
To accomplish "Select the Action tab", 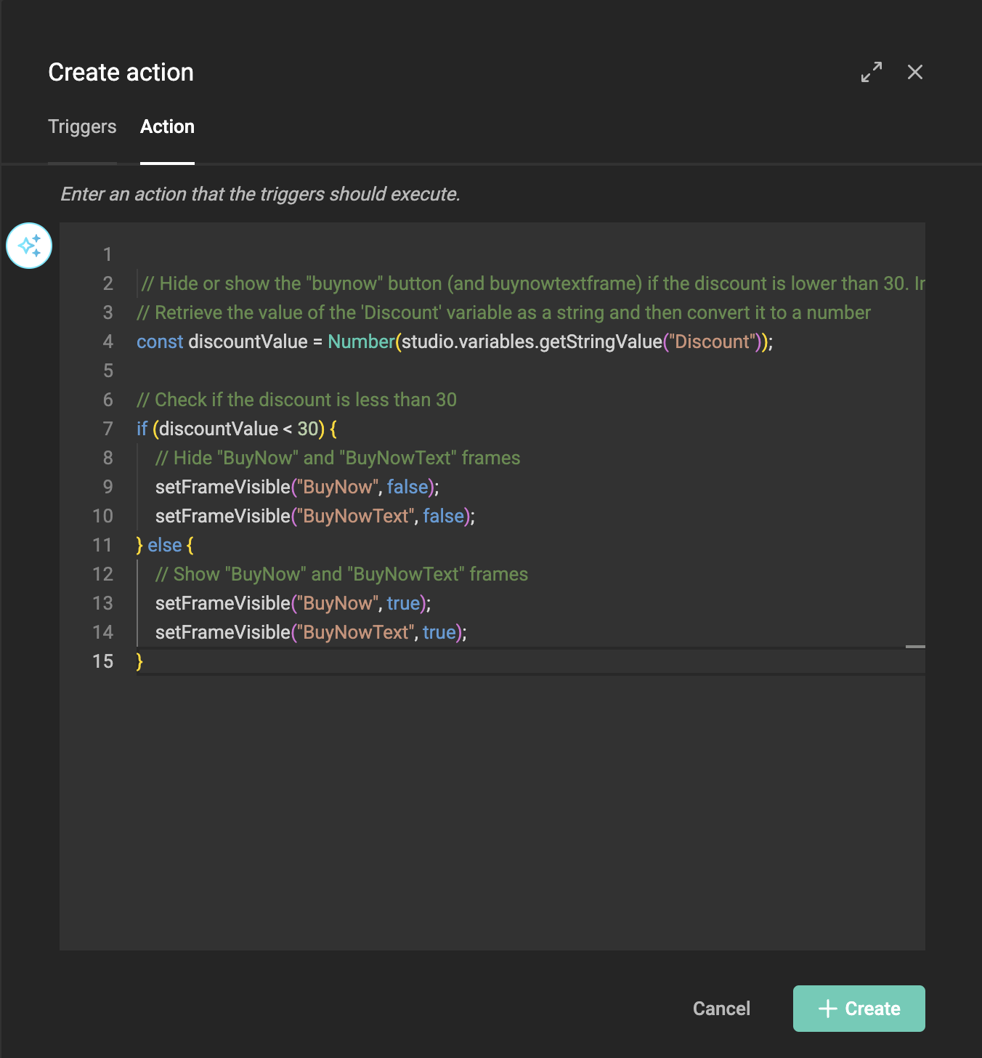I will pyautogui.click(x=167, y=126).
